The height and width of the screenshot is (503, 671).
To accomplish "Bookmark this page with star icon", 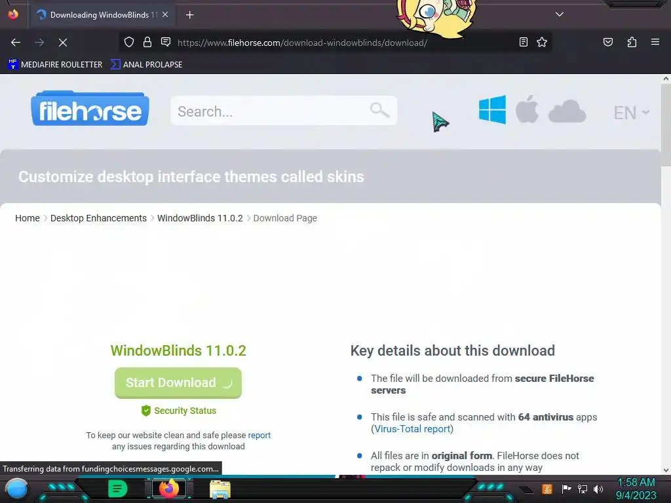I will 542,42.
